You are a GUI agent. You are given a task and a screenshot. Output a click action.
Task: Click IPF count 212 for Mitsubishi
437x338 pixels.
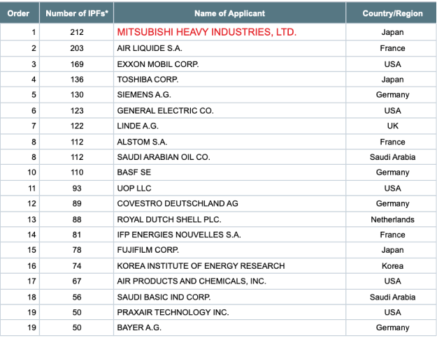[77, 32]
